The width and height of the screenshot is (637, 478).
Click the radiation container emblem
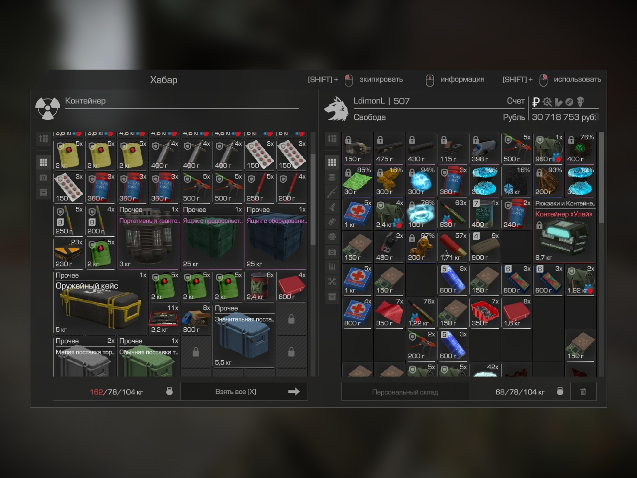(x=47, y=108)
